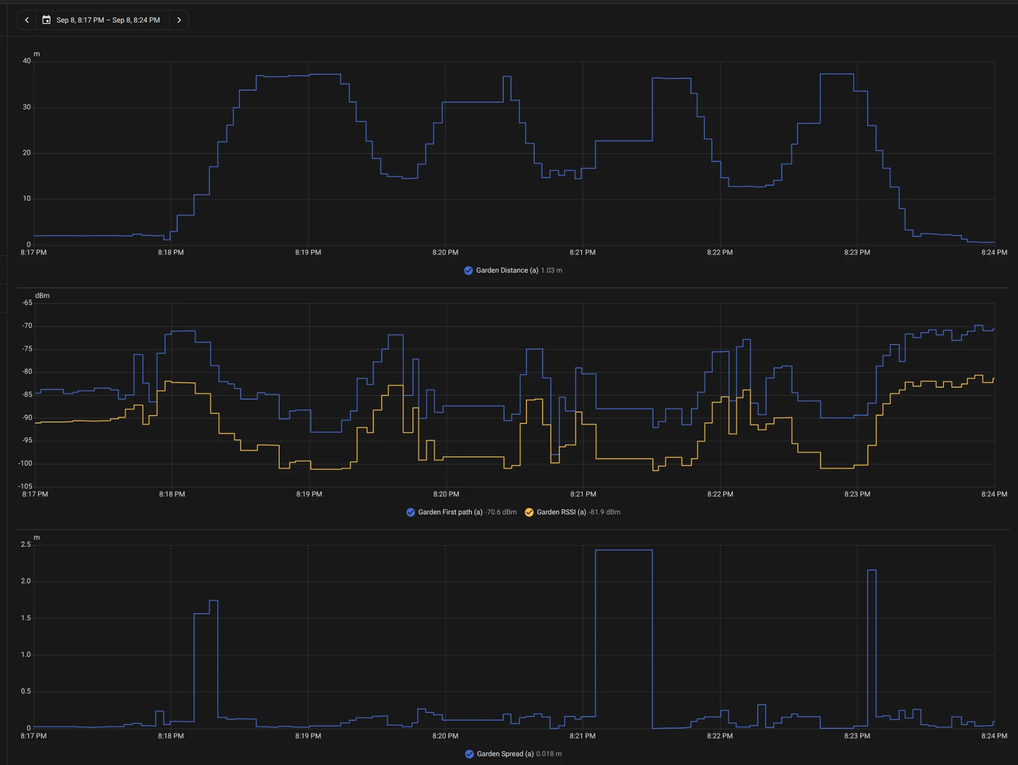This screenshot has height=765, width=1018.
Task: Click the 2.5 label on spread axis
Action: pos(26,544)
